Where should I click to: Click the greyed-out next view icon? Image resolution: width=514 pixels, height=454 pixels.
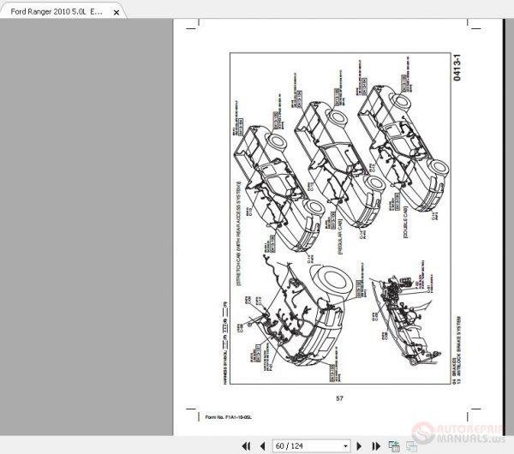pyautogui.click(x=411, y=446)
